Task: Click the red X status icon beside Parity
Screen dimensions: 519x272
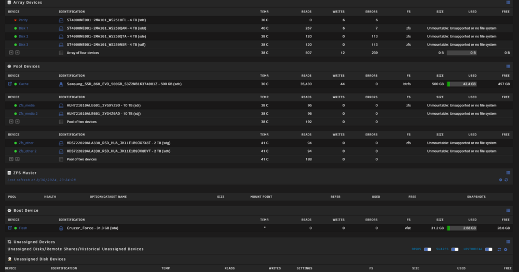Action: point(15,20)
